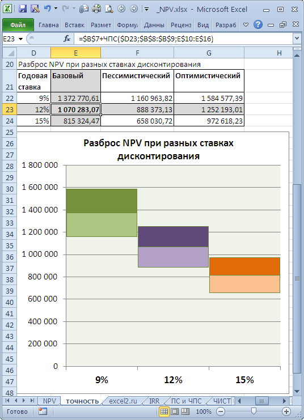
Task: Open Excel Help question mark icon
Action: click(258, 24)
